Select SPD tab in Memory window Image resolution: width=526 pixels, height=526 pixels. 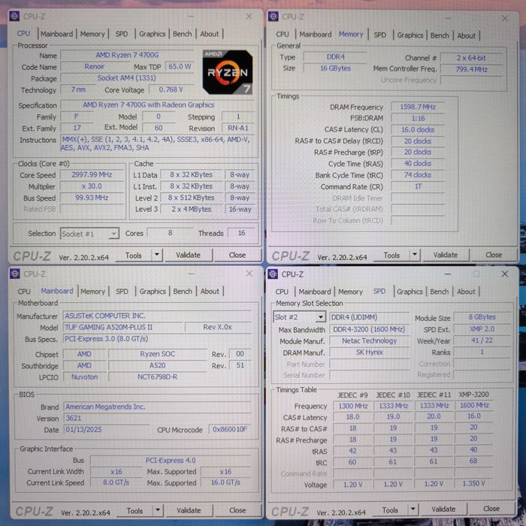click(x=379, y=35)
